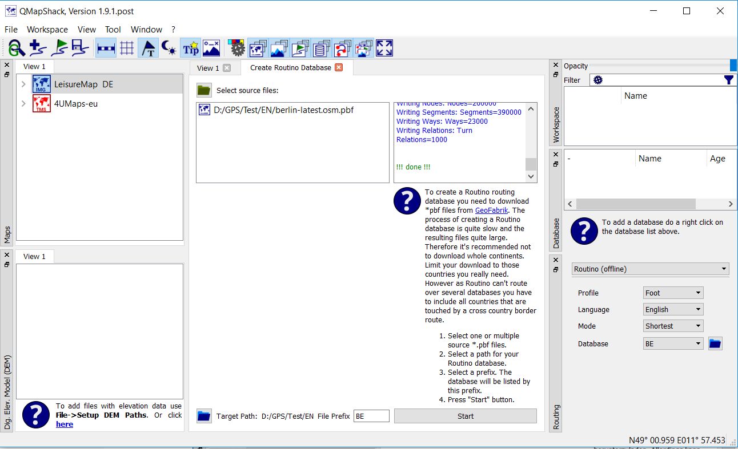Click the File Prefix input field
The width and height of the screenshot is (738, 449).
(371, 416)
